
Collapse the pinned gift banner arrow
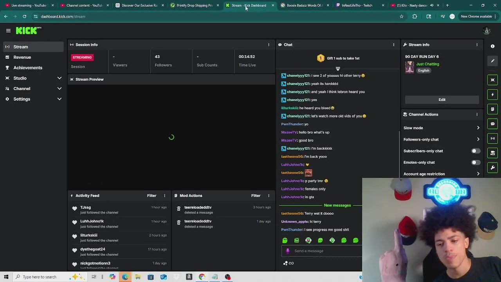[338, 69]
